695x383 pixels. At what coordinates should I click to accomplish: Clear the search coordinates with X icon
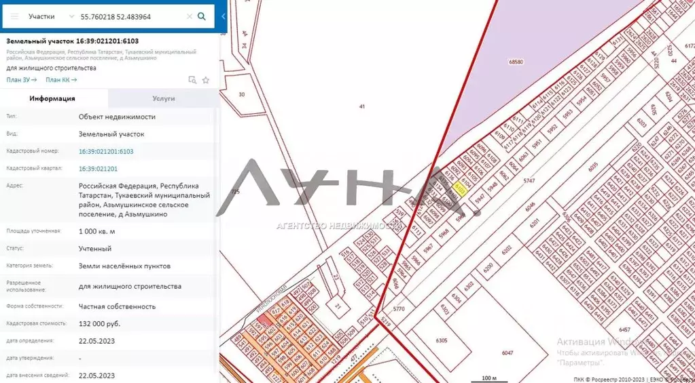pos(189,16)
